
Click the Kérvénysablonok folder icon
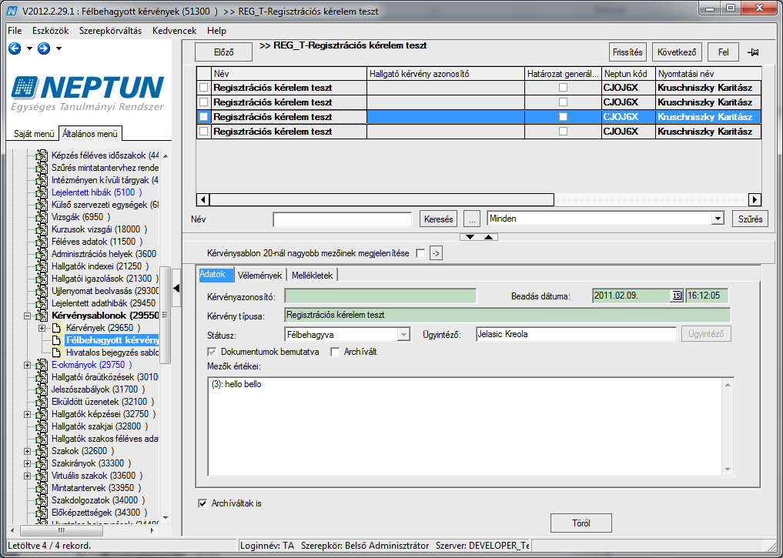42,316
